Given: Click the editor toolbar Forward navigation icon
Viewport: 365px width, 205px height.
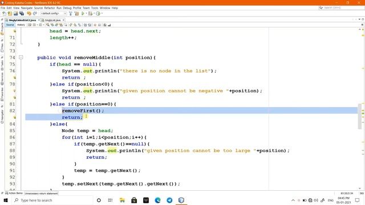Looking at the screenshot, I should (40, 25).
